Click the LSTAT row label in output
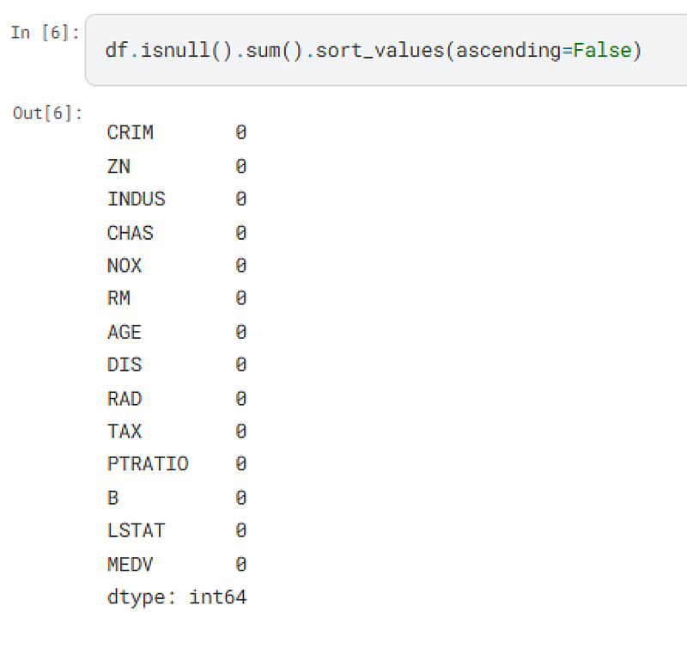Image resolution: width=687 pixels, height=649 pixels. click(x=137, y=530)
